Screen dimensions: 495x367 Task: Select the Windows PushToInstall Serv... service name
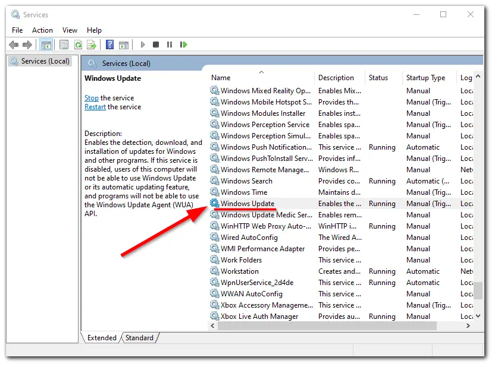tap(267, 159)
